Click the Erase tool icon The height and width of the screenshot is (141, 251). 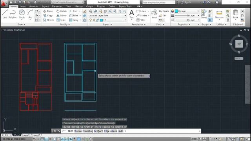click(85, 11)
